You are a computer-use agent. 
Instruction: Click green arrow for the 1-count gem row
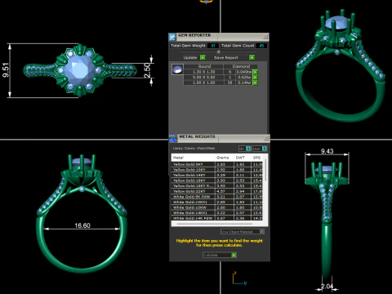255,78
